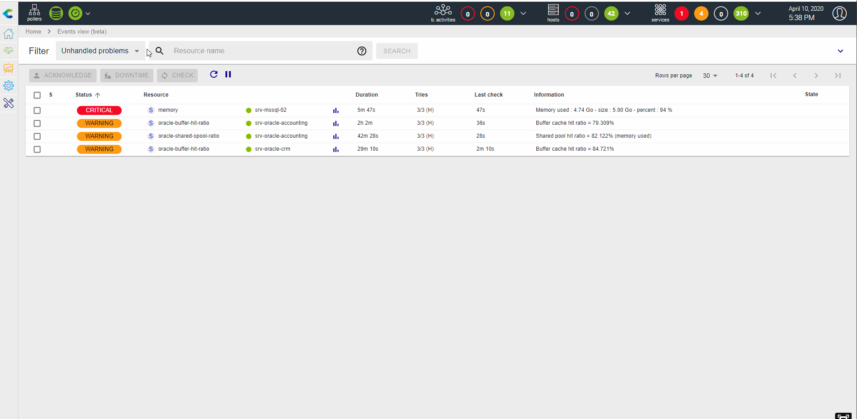The image size is (857, 419).
Task: Expand services summary chevron
Action: tap(758, 13)
